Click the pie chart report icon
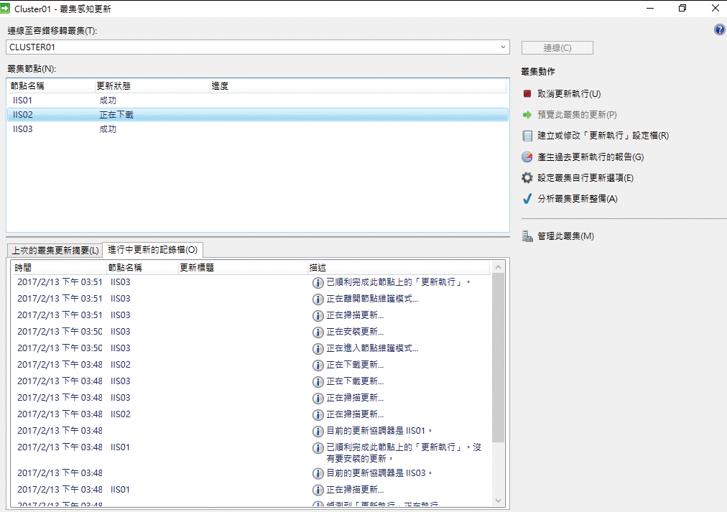 (x=527, y=157)
